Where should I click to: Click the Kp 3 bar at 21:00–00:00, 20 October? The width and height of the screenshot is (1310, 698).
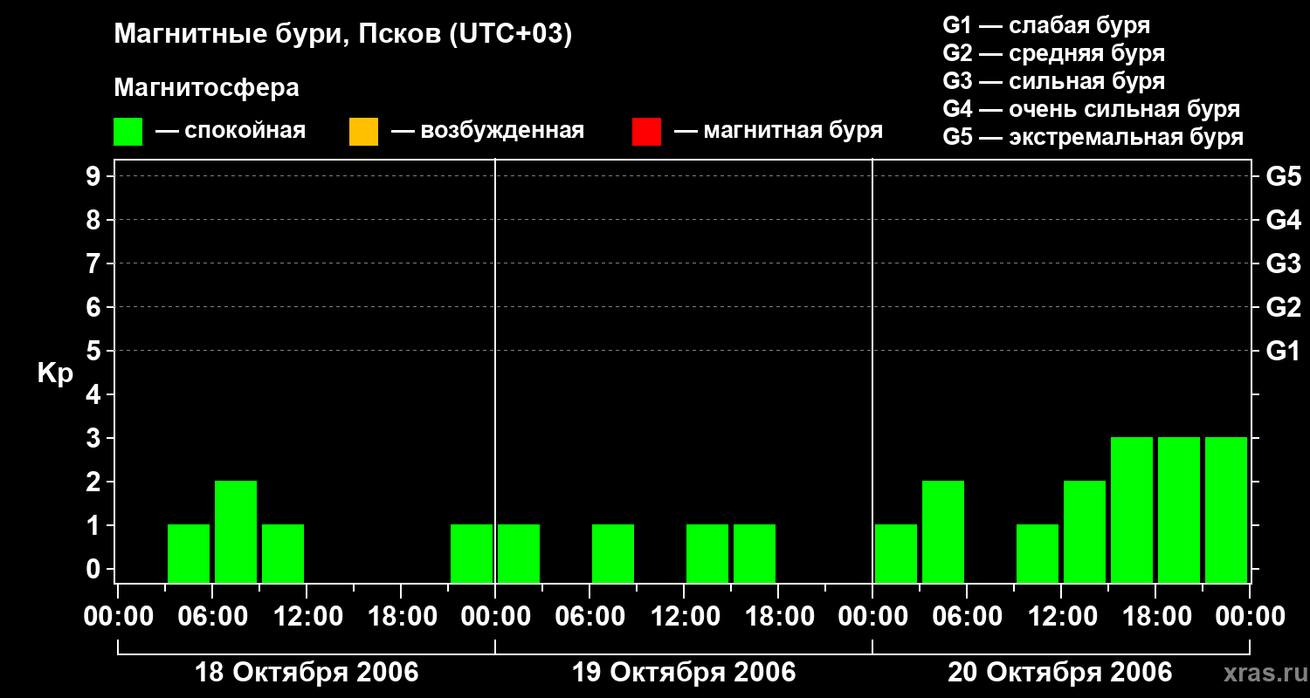pos(1226,510)
